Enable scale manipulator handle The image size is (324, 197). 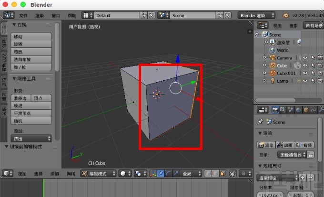(x=176, y=174)
